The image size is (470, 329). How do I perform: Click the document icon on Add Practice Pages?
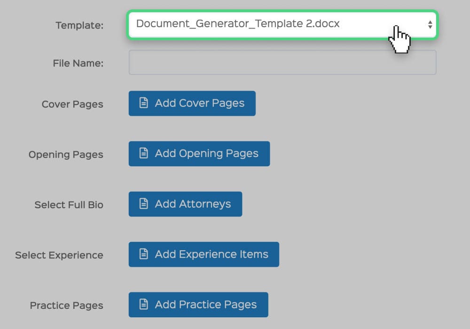pos(144,305)
